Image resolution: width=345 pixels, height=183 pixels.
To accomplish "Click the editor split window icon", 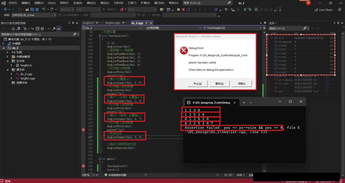I will click(x=264, y=28).
